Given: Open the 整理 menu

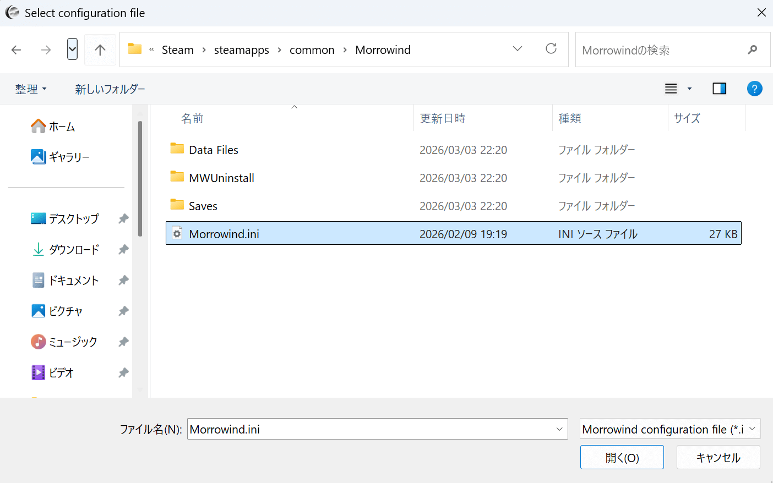Looking at the screenshot, I should 31,89.
